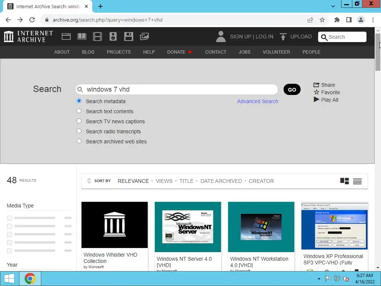Click the GO search button

(292, 89)
